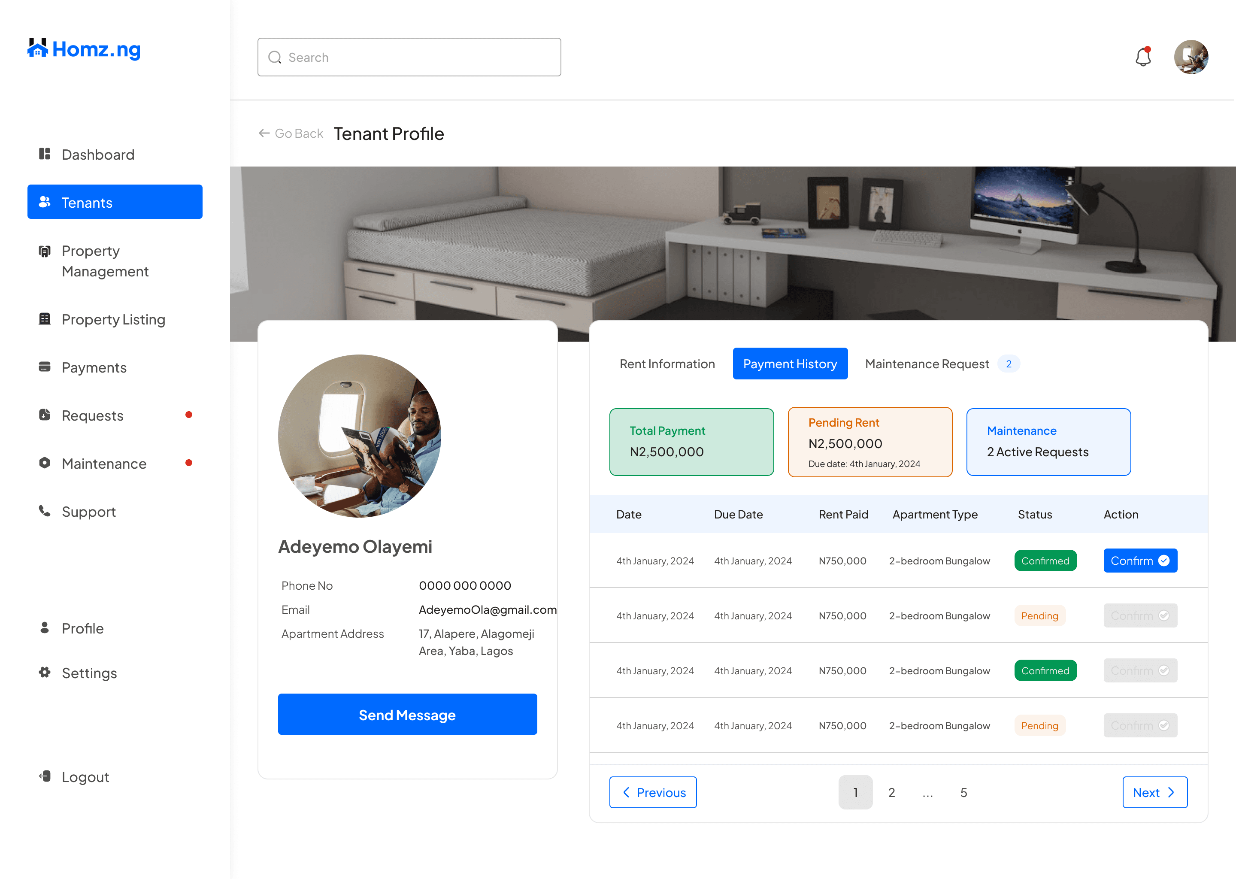The image size is (1236, 879).
Task: Open the Maintenance Request tab
Action: click(x=927, y=364)
